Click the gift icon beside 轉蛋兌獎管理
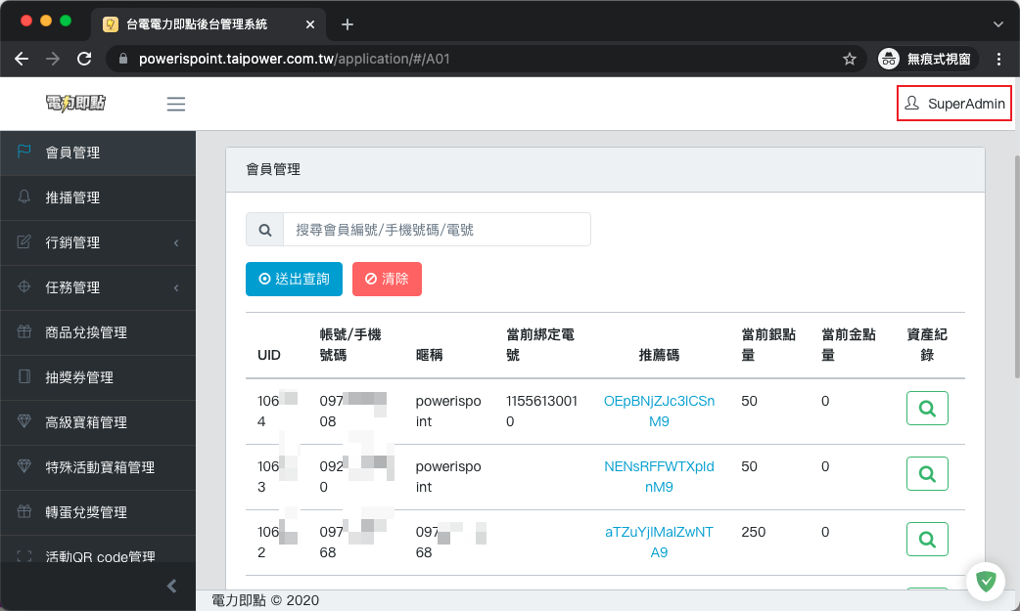The image size is (1020, 611). point(24,511)
